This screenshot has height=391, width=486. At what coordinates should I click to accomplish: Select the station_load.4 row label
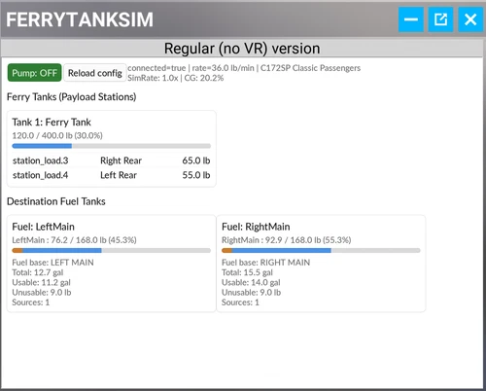tap(41, 175)
